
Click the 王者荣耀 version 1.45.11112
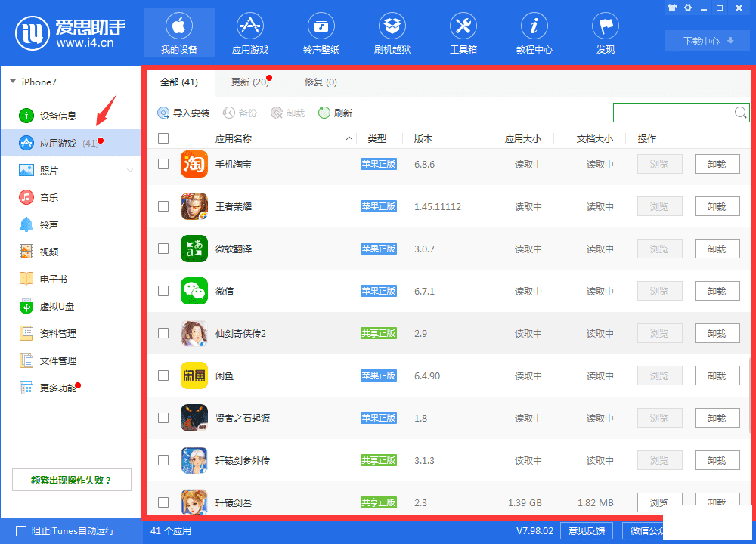click(x=437, y=207)
